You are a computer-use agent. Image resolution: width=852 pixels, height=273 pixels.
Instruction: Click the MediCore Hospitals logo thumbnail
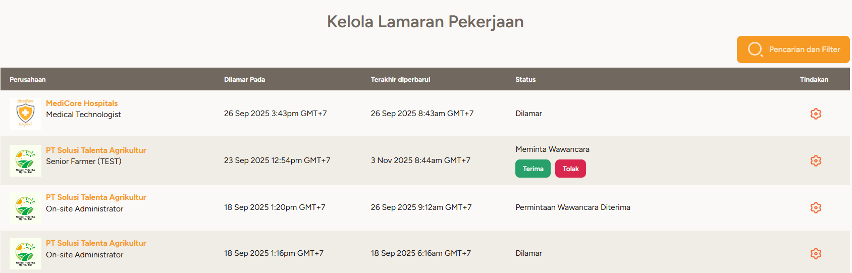pyautogui.click(x=25, y=114)
